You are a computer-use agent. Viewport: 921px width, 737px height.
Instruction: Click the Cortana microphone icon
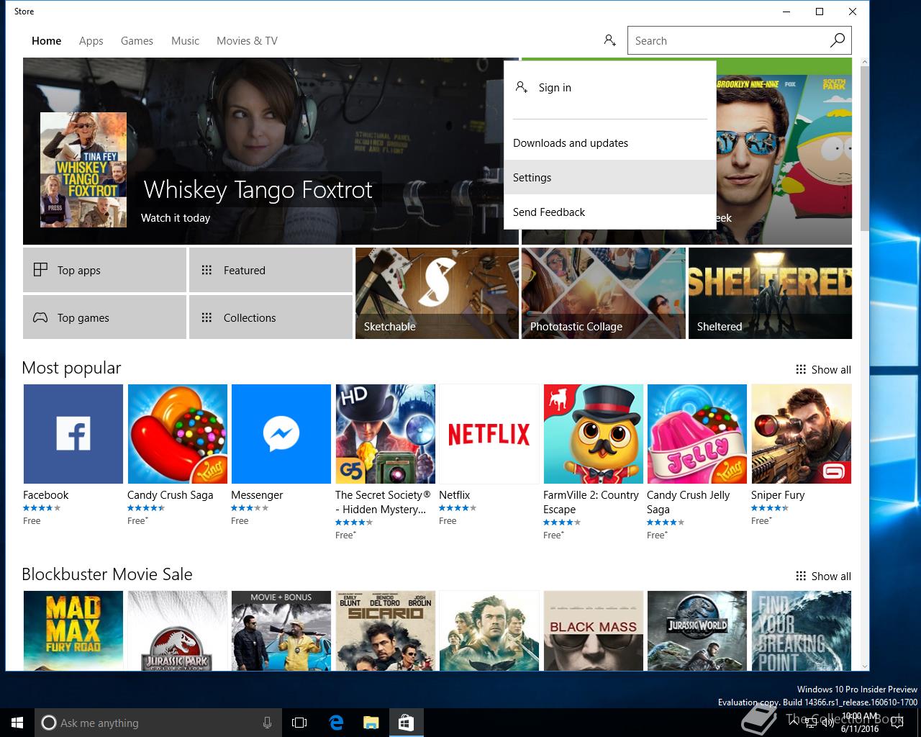click(267, 723)
